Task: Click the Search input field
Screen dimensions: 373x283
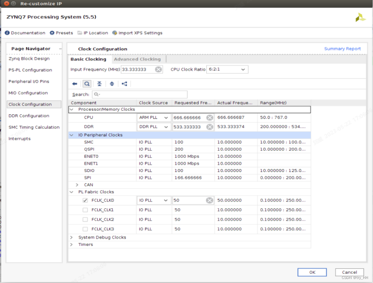Action: point(140,95)
